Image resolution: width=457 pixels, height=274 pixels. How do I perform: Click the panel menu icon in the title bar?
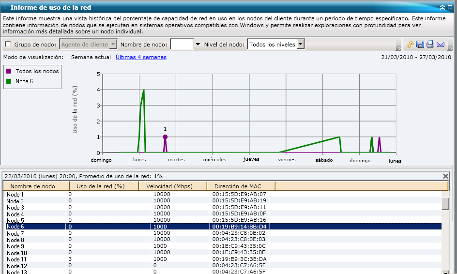5,7
